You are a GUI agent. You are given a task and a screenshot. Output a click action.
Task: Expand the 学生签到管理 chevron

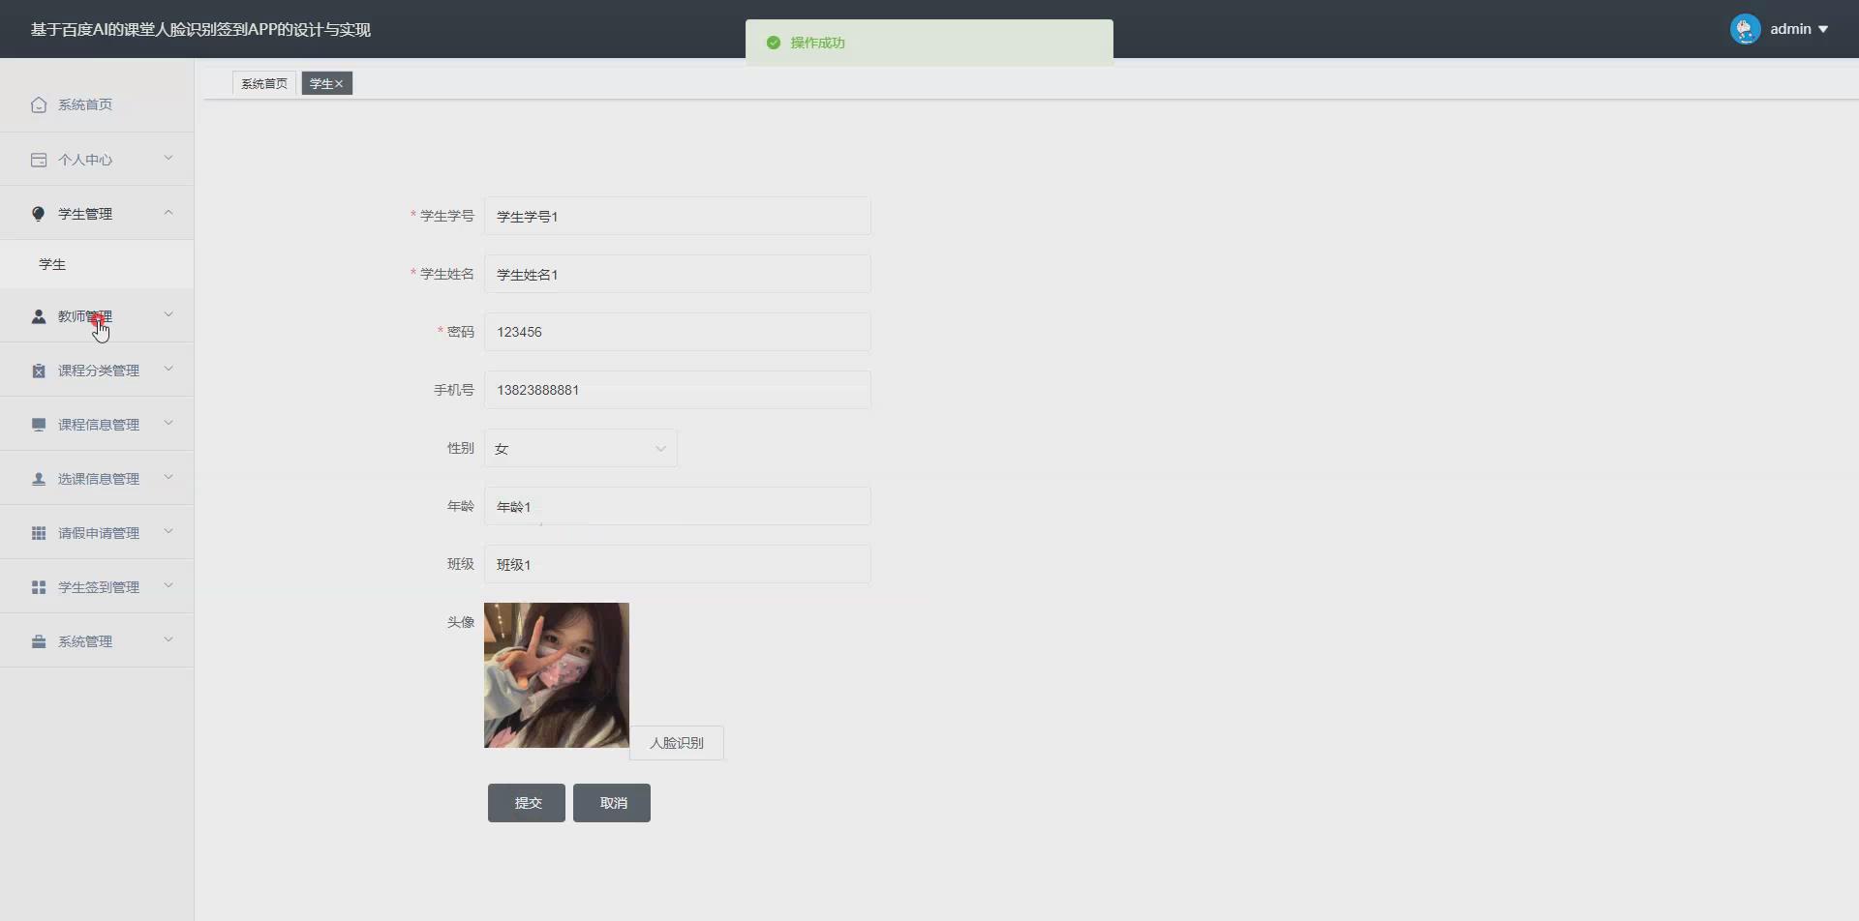[x=168, y=585]
